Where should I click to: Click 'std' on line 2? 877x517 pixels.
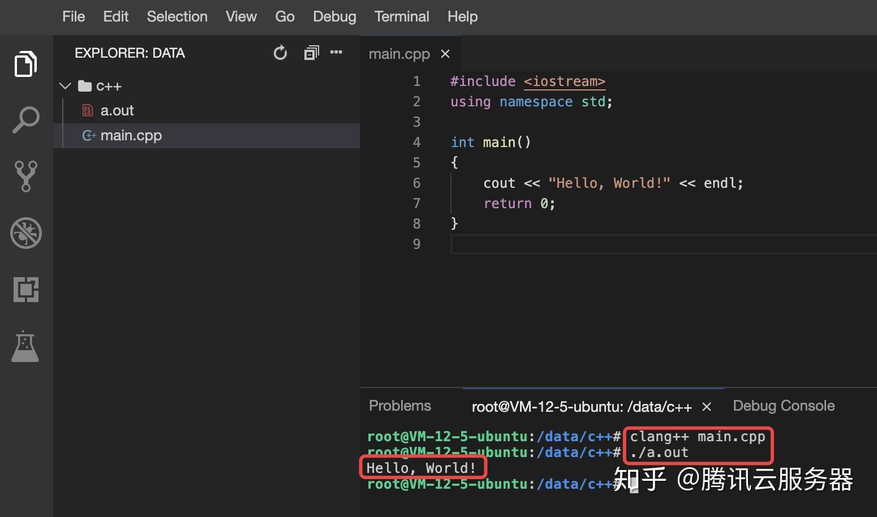tap(593, 102)
